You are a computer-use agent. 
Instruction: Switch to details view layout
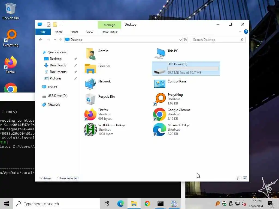239,178
